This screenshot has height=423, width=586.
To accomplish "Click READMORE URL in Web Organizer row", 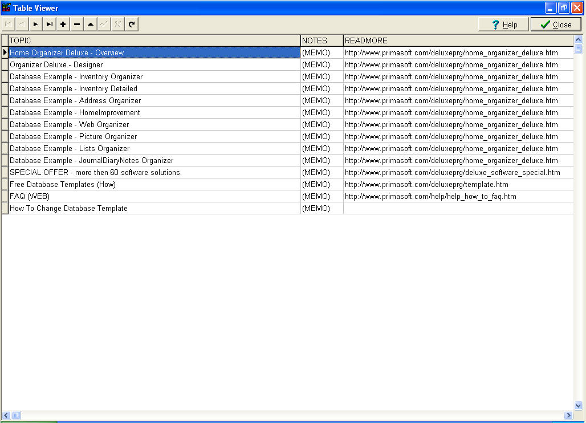I will (x=458, y=124).
